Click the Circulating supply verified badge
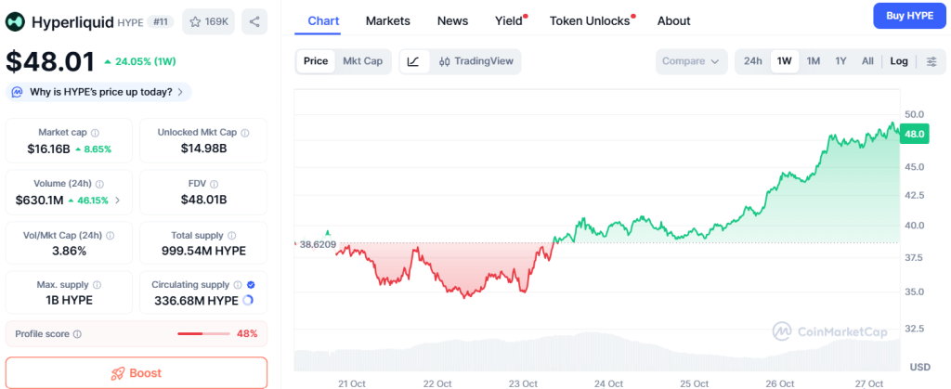951x389 pixels. tap(252, 285)
